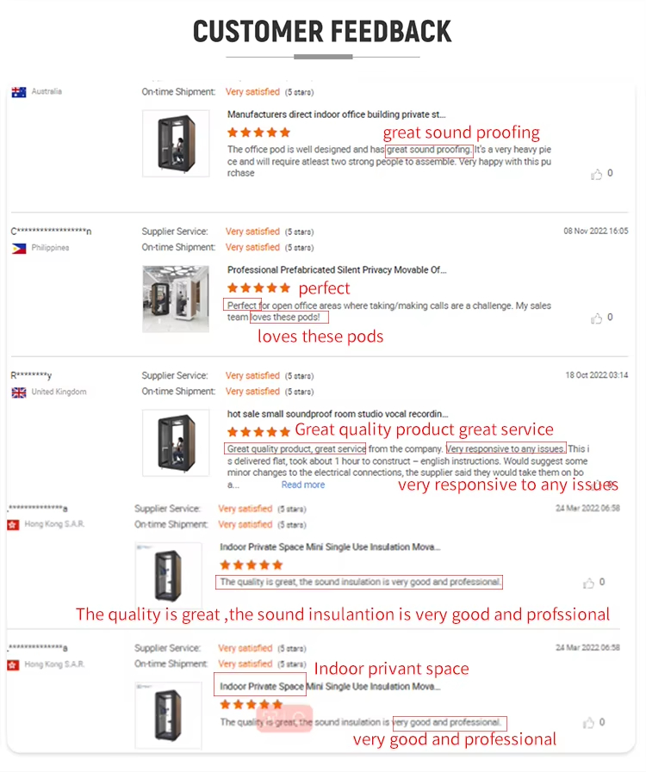This screenshot has height=772, width=646.
Task: Open "Manufacturers direct indoor office building" product link
Action: coord(336,114)
